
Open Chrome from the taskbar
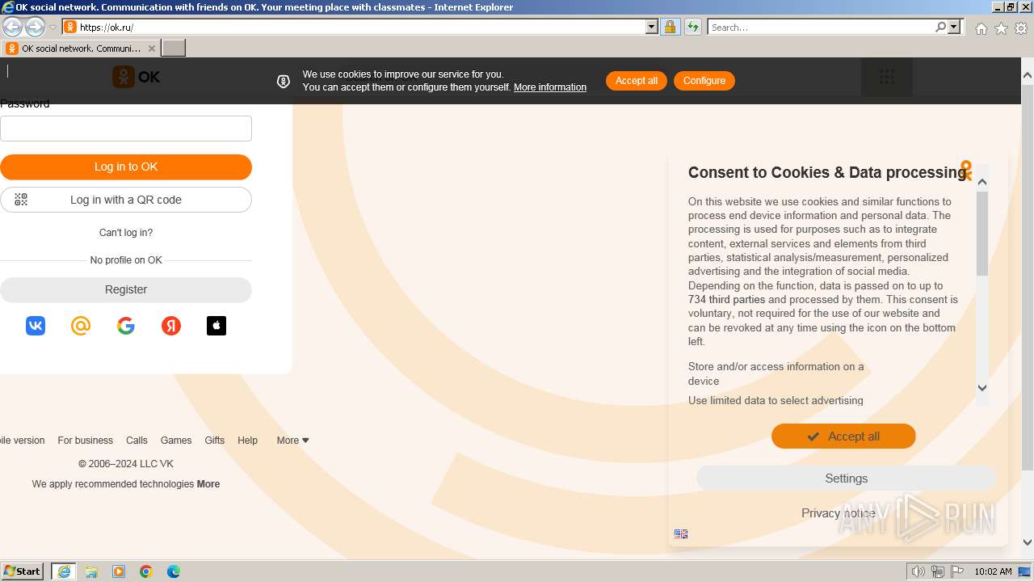pyautogui.click(x=146, y=571)
